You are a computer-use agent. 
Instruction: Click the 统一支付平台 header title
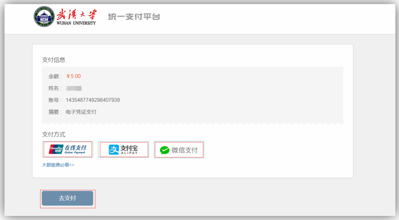click(134, 17)
